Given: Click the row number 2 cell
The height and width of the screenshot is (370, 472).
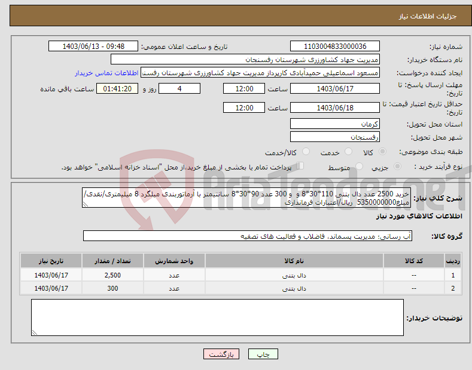Looking at the screenshot, I should 453,288.
